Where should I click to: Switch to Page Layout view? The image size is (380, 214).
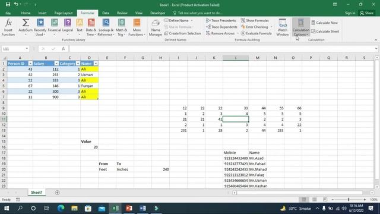click(x=315, y=200)
